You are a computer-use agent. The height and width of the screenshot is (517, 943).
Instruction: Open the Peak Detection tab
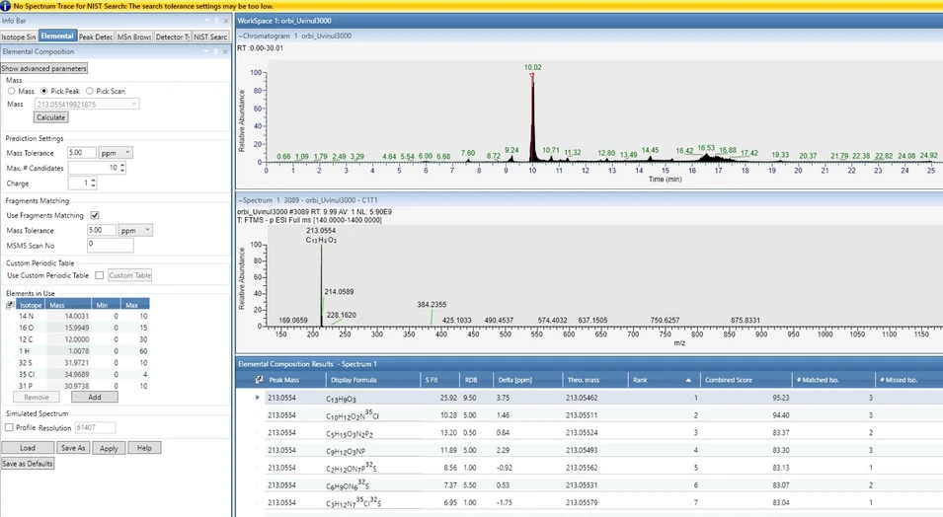pyautogui.click(x=96, y=37)
